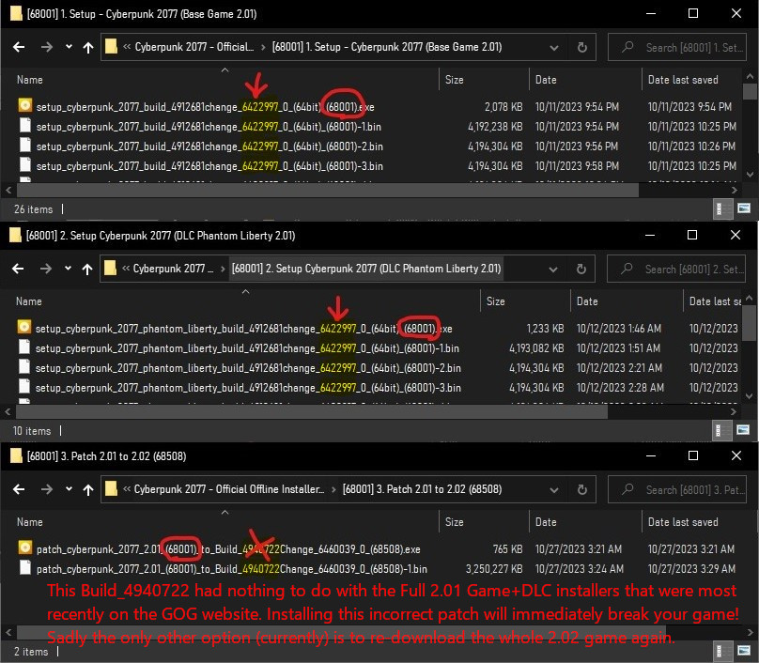Go back in the DLC Phantom Liberty window
This screenshot has width=759, height=663.
(18, 269)
